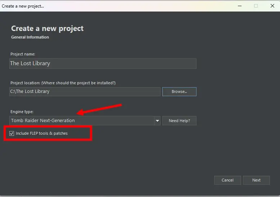Close the dialog with the X icon
The width and height of the screenshot is (280, 197).
pyautogui.click(x=272, y=6)
